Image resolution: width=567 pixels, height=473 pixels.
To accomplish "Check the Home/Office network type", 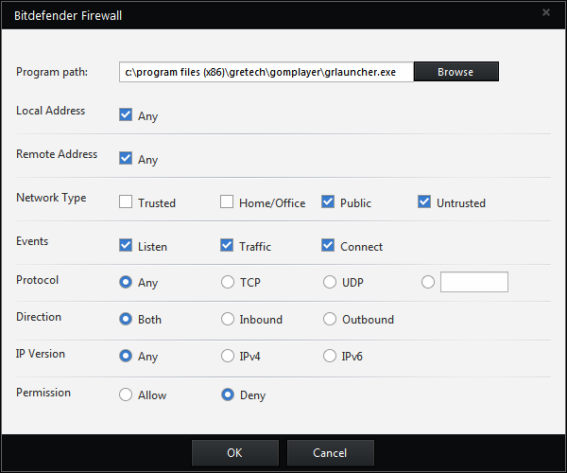I will (x=227, y=201).
